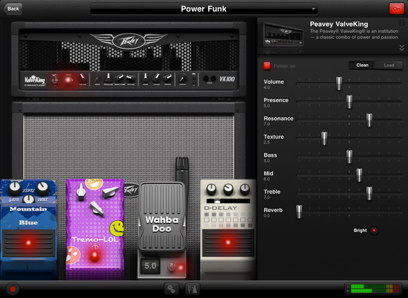408x298 pixels.
Task: Click the Volume knob on amp head
Action: click(x=83, y=77)
